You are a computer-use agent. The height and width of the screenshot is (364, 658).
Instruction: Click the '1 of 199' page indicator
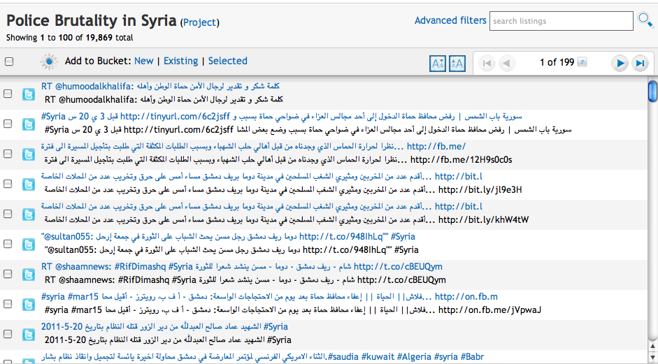tap(557, 62)
